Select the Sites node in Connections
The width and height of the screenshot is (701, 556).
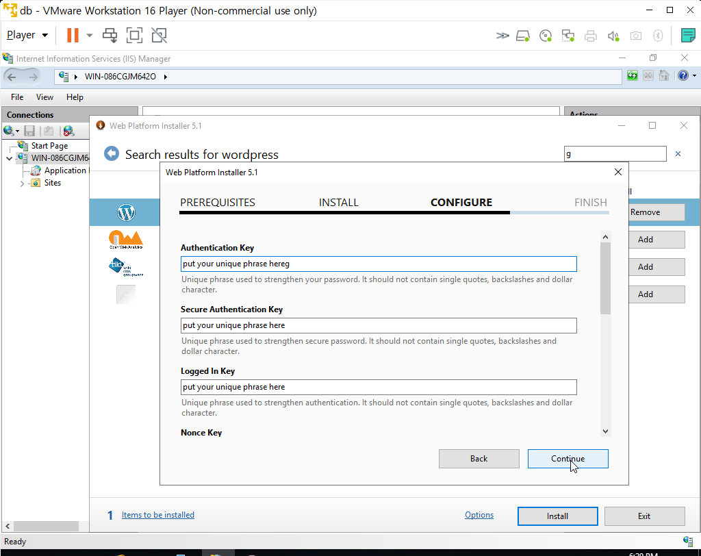click(52, 183)
